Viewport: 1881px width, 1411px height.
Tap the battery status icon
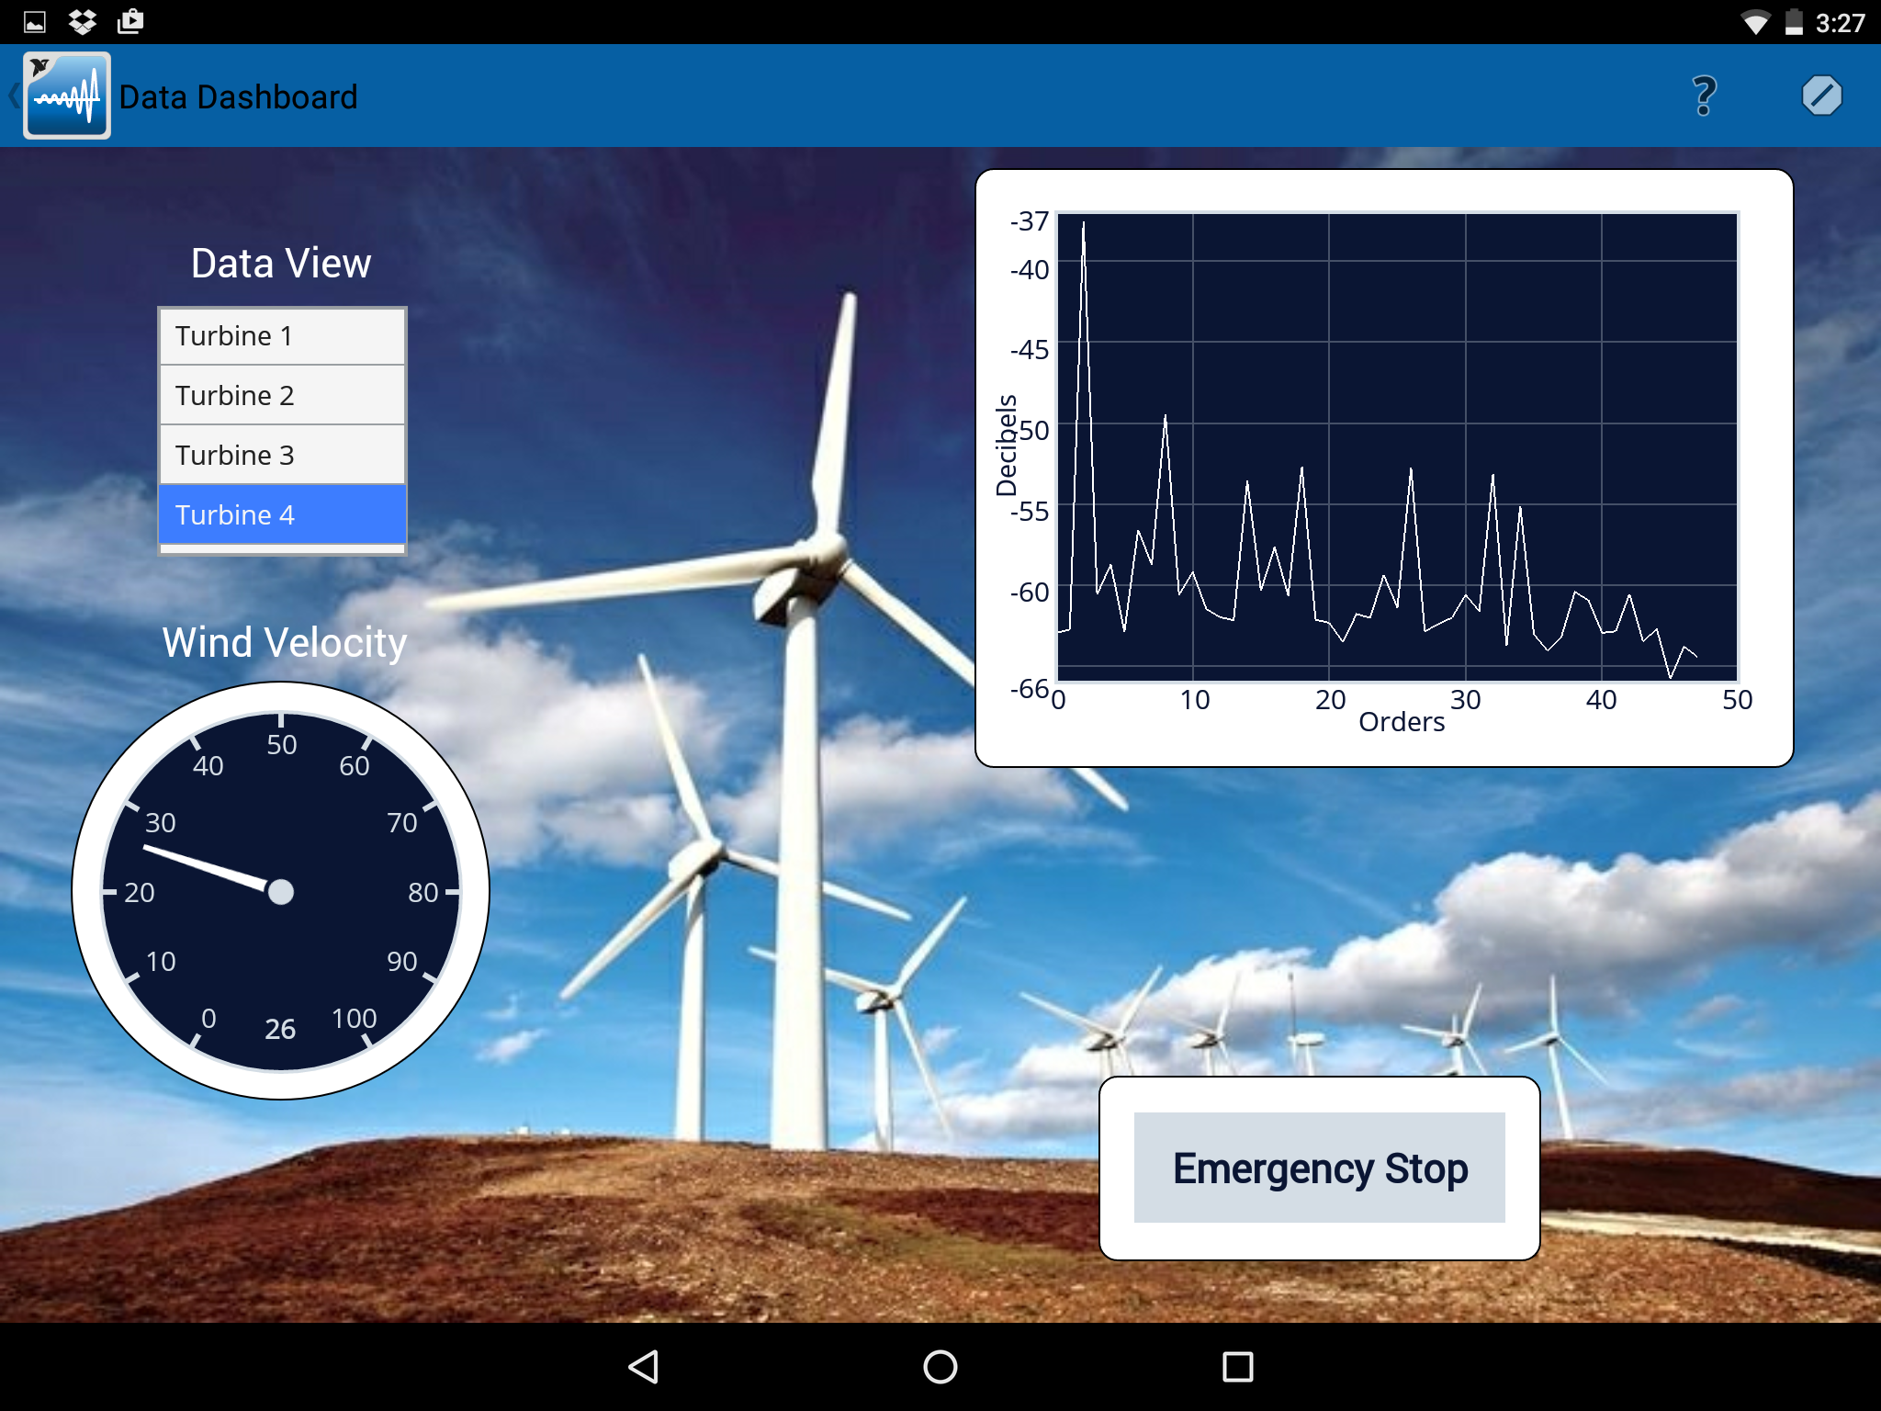click(x=1794, y=22)
